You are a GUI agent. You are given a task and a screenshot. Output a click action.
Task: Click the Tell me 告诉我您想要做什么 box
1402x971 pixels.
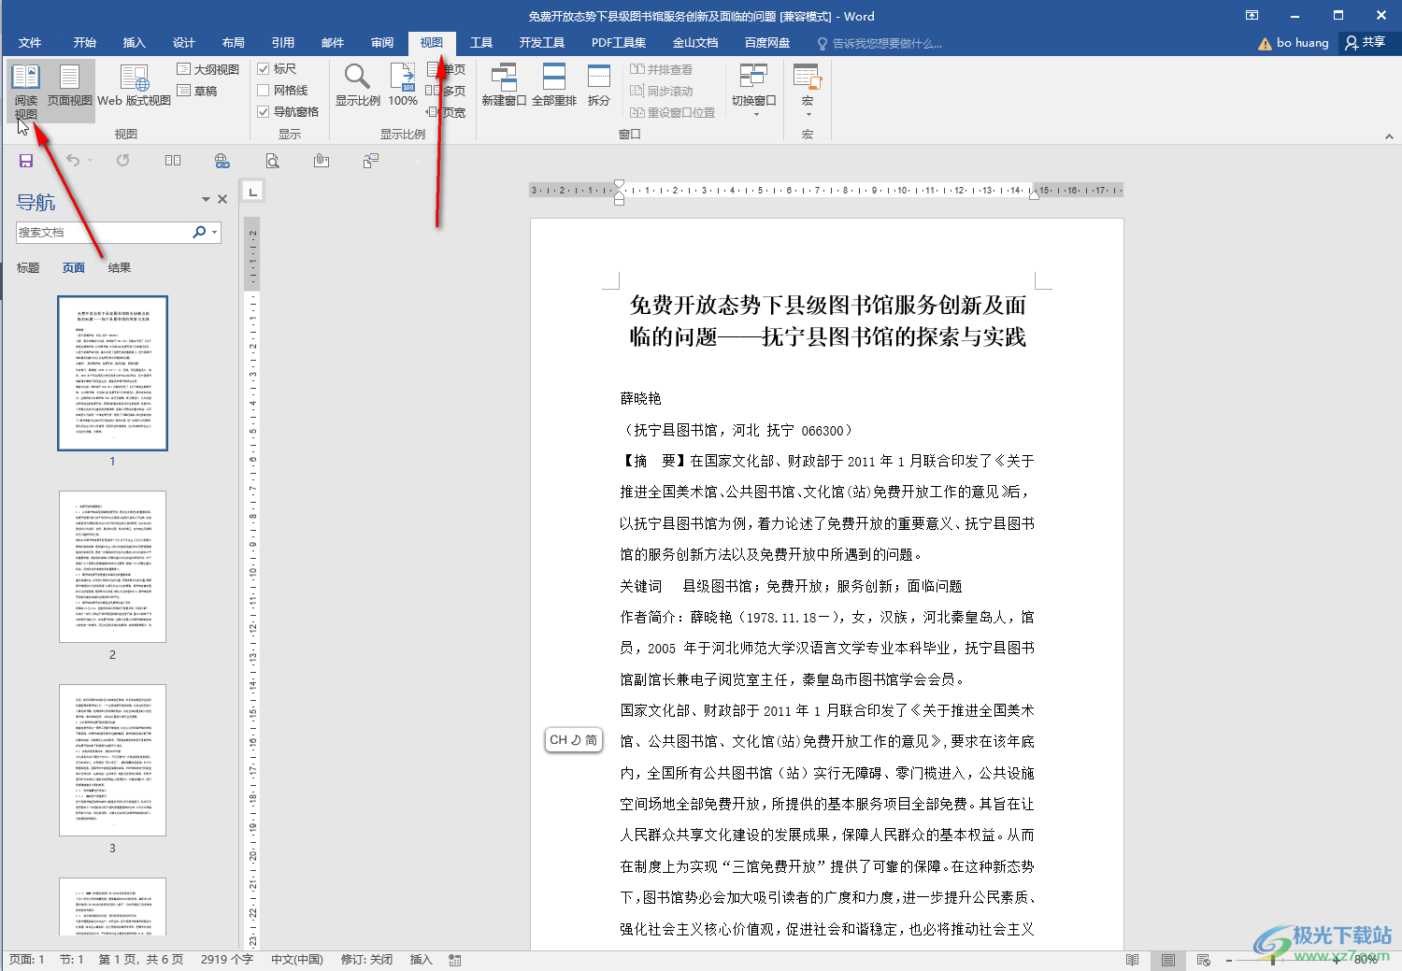[880, 44]
